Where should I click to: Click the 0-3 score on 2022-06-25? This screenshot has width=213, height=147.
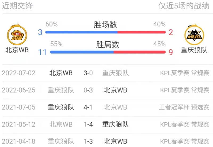tap(88, 90)
